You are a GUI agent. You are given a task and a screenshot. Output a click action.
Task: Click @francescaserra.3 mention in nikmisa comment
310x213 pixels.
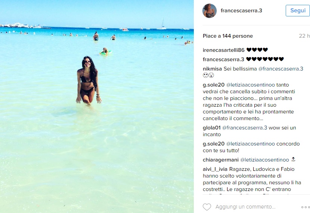tap(281, 69)
